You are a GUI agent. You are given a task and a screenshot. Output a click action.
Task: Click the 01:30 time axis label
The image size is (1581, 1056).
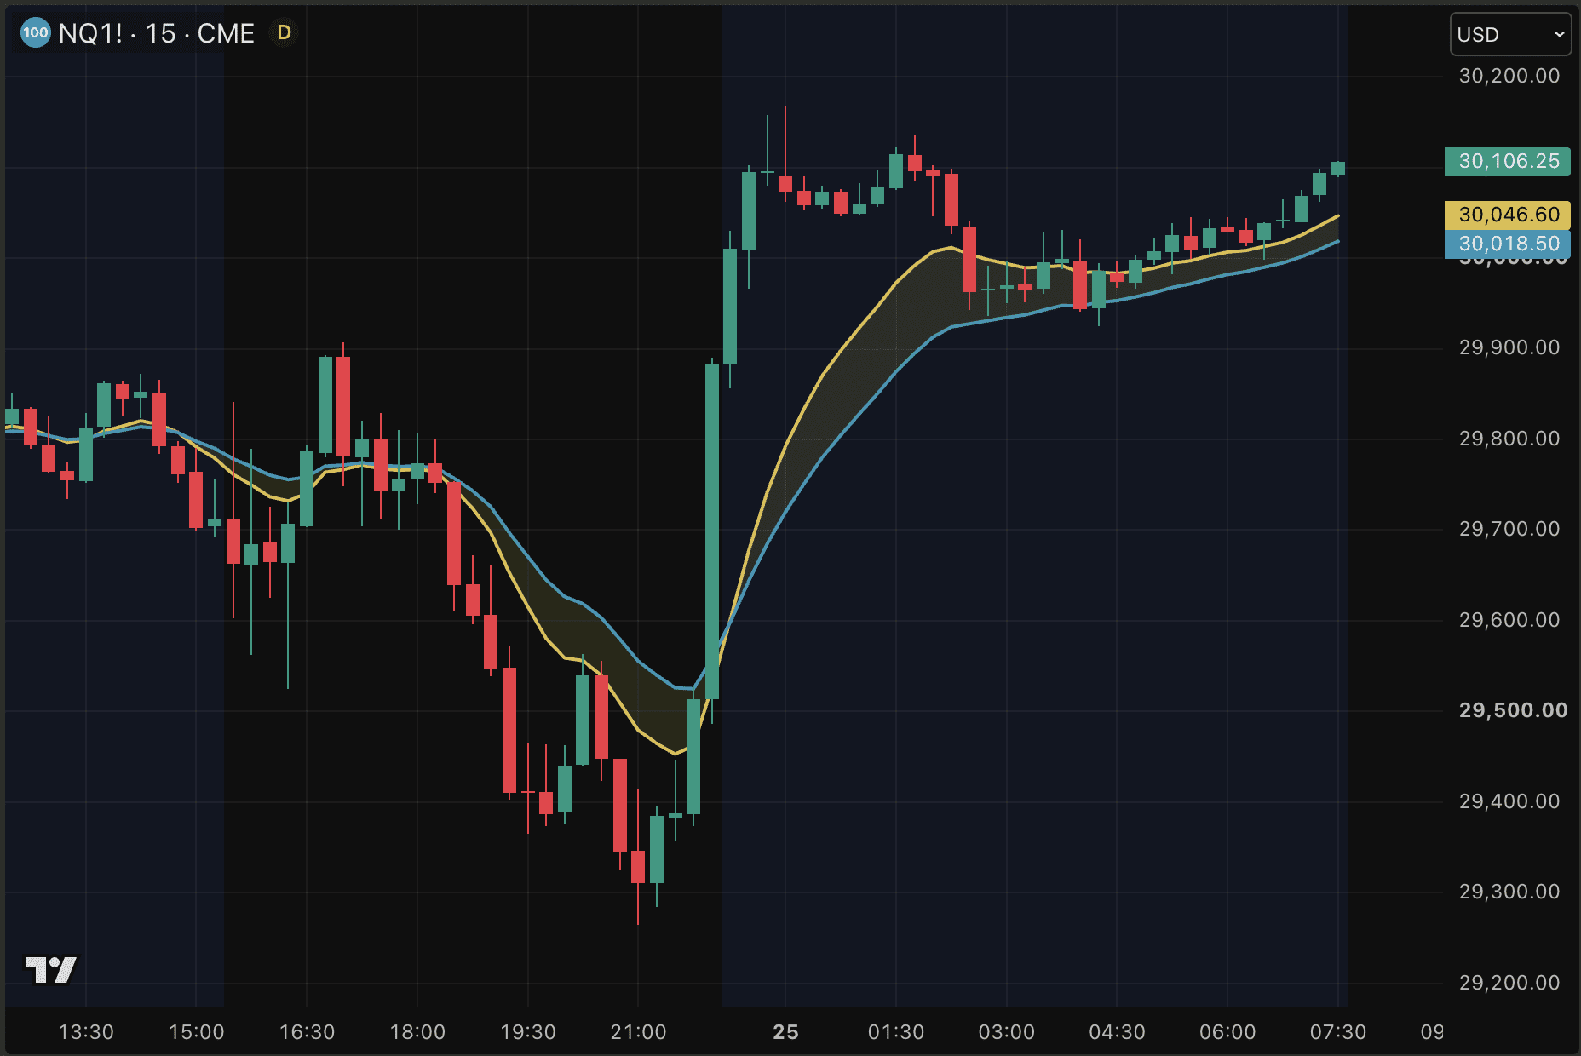(896, 1032)
